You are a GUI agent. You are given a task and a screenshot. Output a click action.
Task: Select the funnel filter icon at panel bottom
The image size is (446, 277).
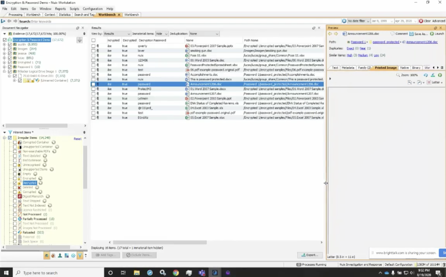[x=80, y=255]
